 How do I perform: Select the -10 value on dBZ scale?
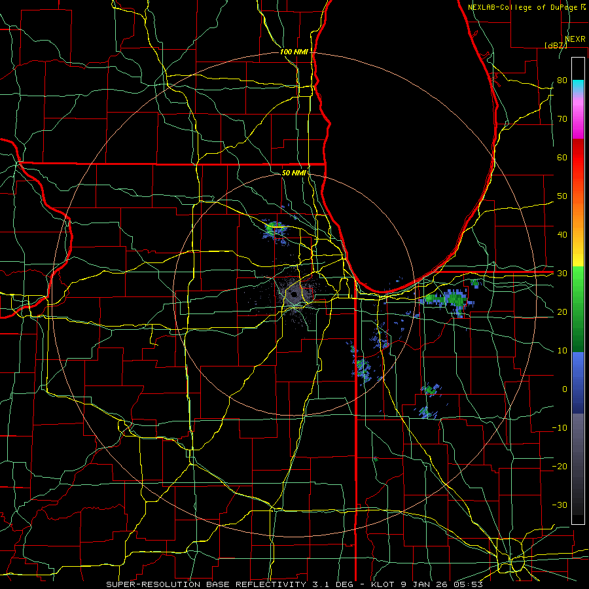click(560, 428)
